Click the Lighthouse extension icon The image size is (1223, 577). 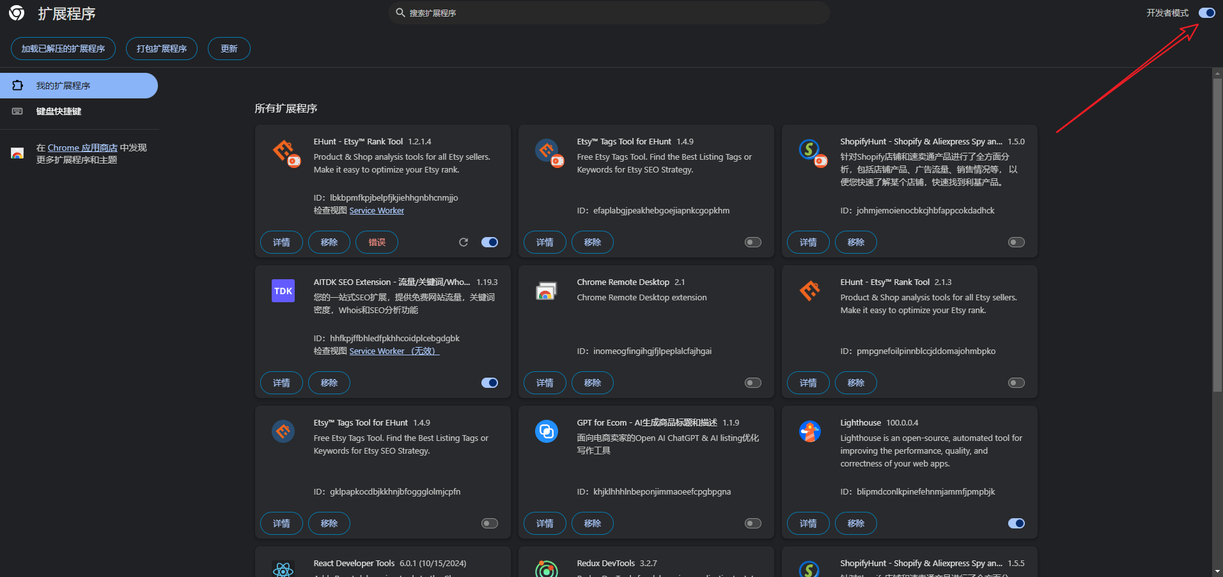click(809, 431)
